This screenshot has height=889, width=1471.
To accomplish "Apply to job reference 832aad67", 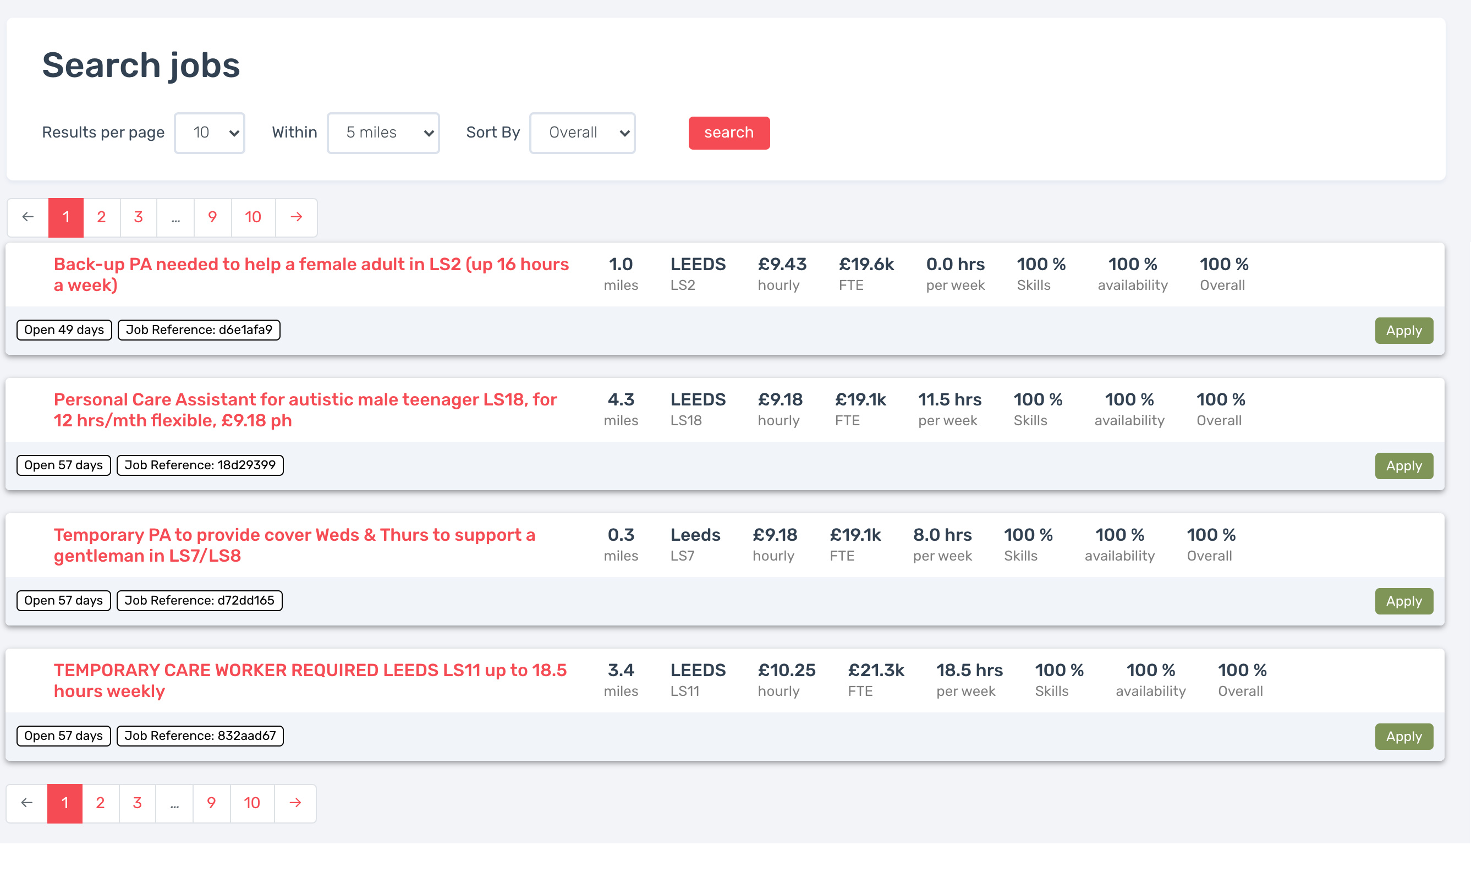I will pyautogui.click(x=1403, y=736).
